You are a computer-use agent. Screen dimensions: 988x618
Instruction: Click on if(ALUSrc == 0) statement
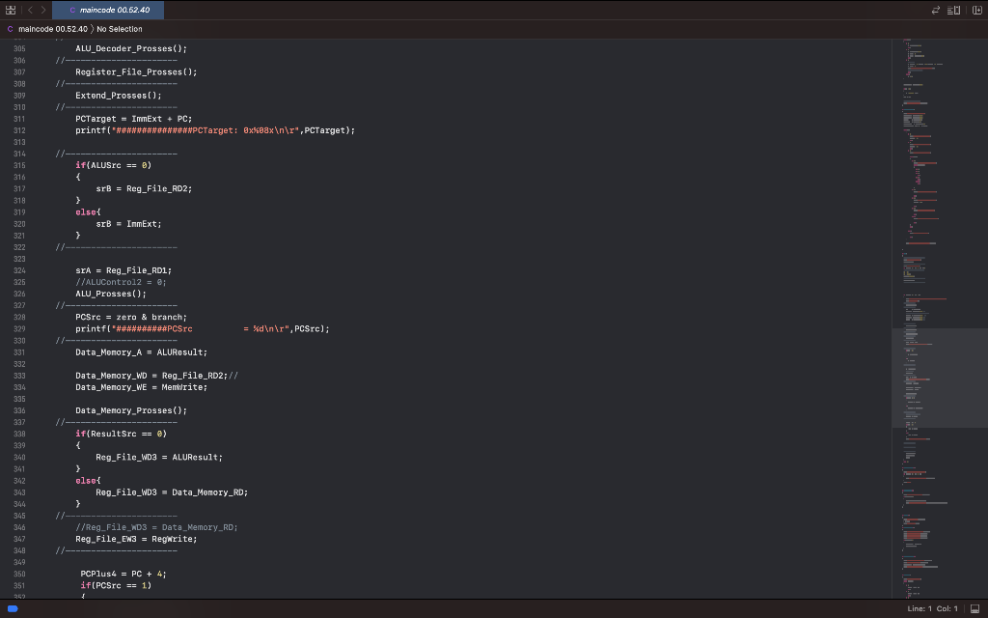tap(114, 165)
